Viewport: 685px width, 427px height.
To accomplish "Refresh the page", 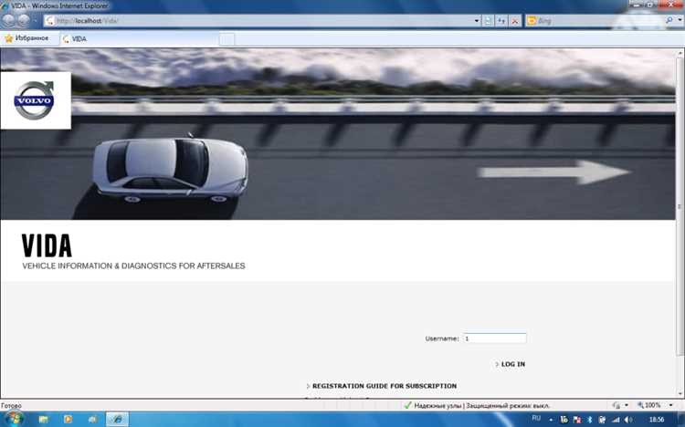I will click(x=501, y=20).
